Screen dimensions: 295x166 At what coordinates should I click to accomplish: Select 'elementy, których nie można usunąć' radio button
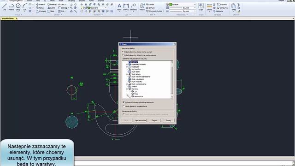pyautogui.click(x=123, y=55)
